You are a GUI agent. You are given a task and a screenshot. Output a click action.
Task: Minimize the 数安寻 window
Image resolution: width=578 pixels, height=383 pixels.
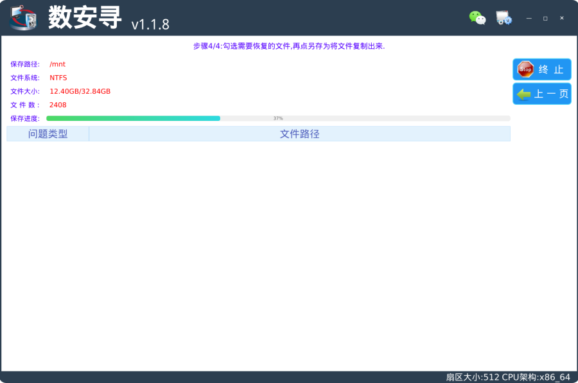(529, 18)
